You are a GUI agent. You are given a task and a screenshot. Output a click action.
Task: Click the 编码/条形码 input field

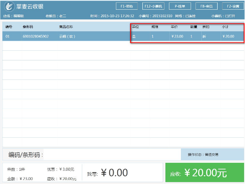(x=112, y=154)
